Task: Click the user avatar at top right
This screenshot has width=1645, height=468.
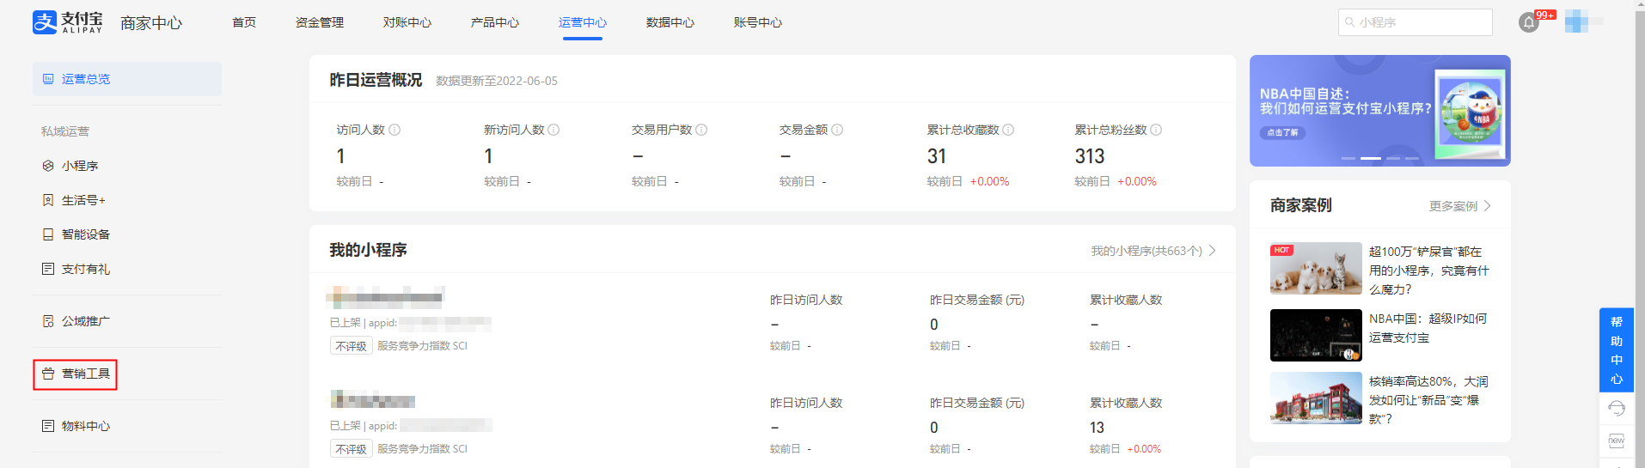Action: point(1576,21)
